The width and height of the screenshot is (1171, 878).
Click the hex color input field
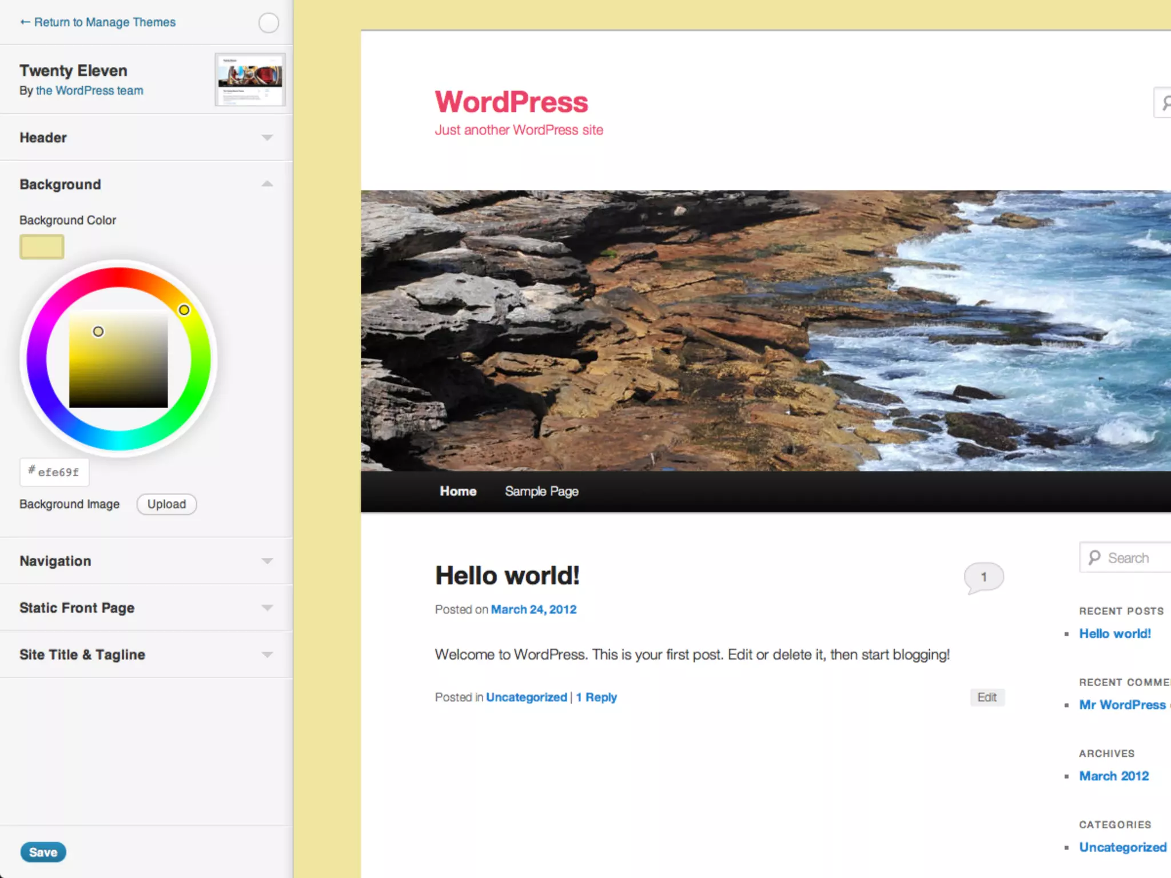coord(55,472)
